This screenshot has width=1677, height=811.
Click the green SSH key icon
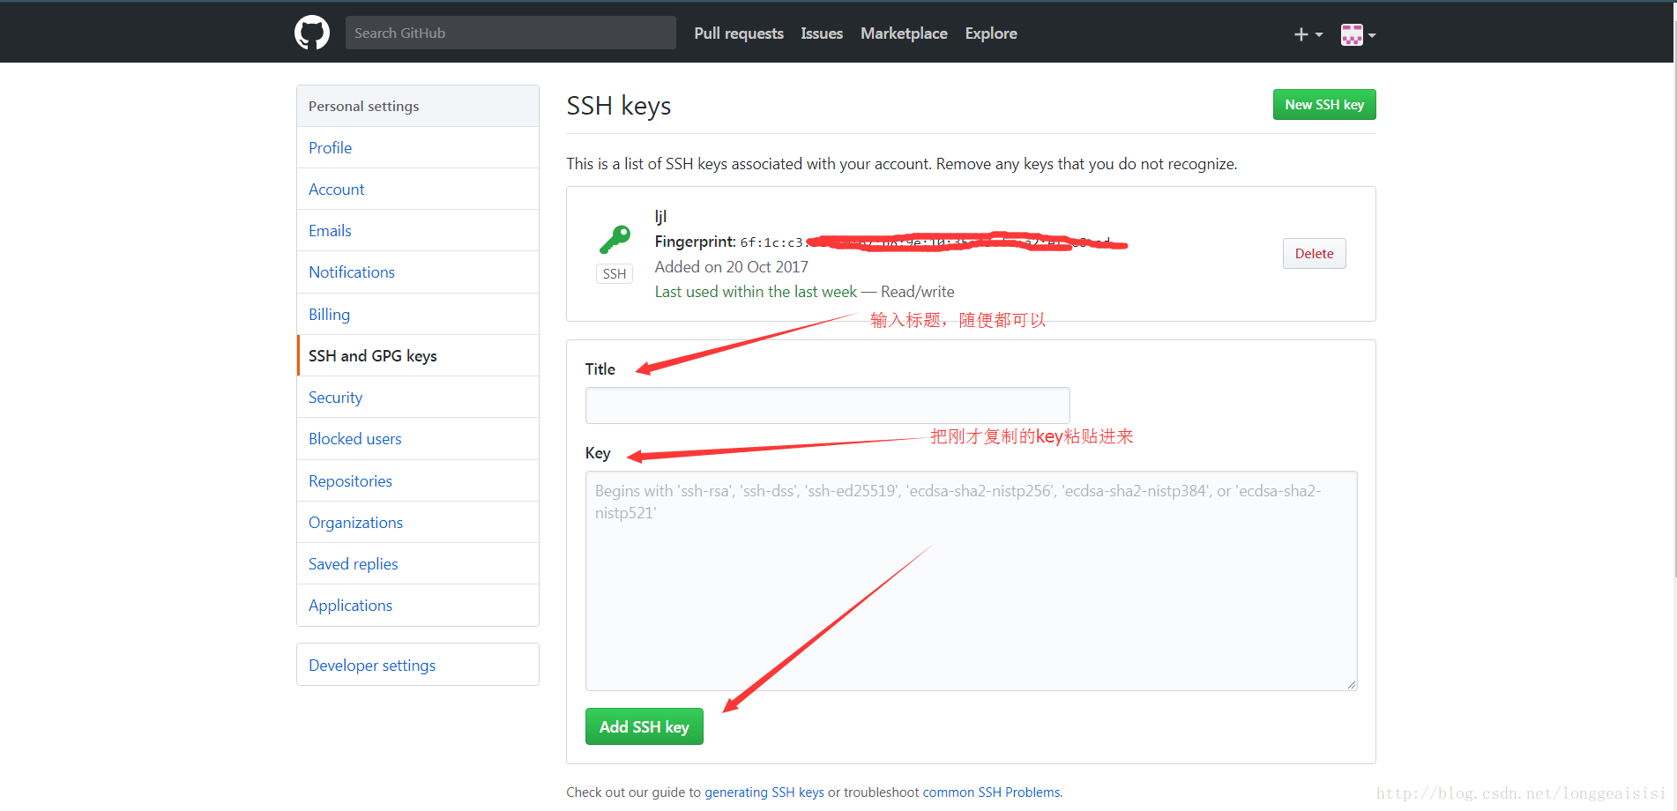coord(615,239)
